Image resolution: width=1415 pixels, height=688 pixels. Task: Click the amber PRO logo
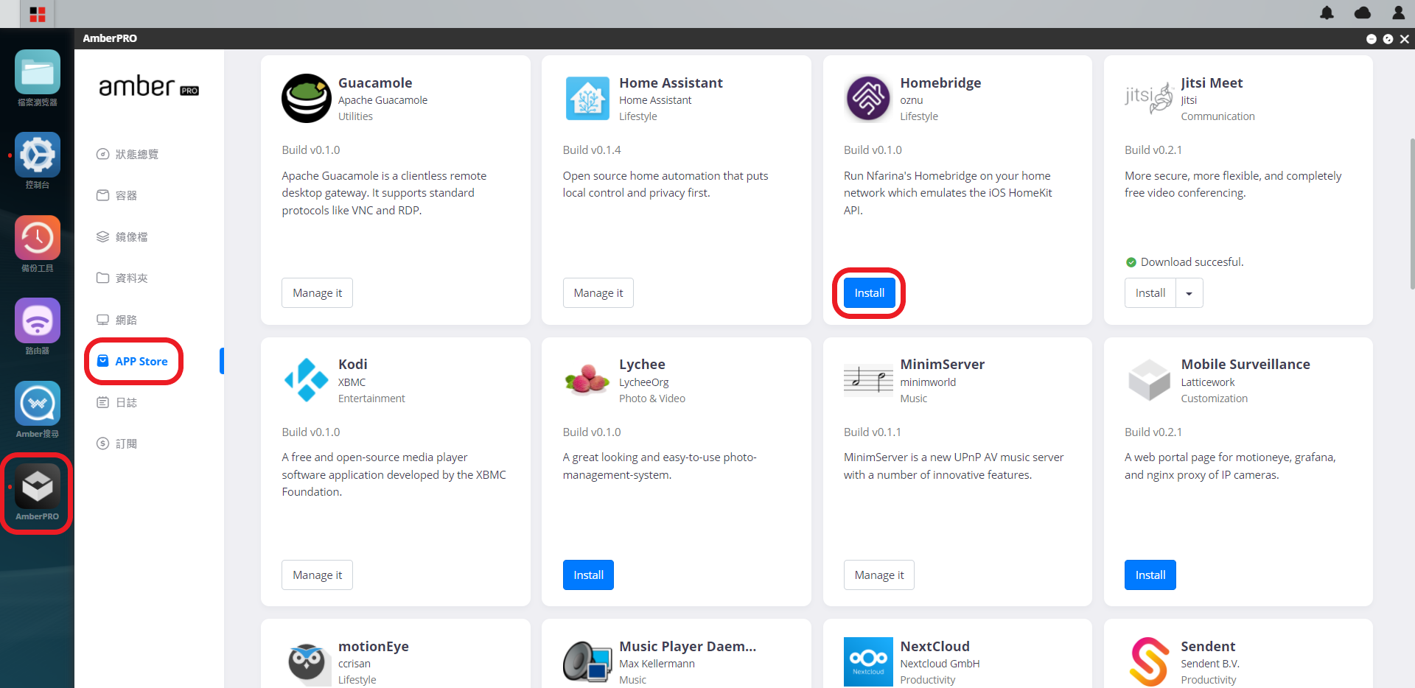coord(149,87)
